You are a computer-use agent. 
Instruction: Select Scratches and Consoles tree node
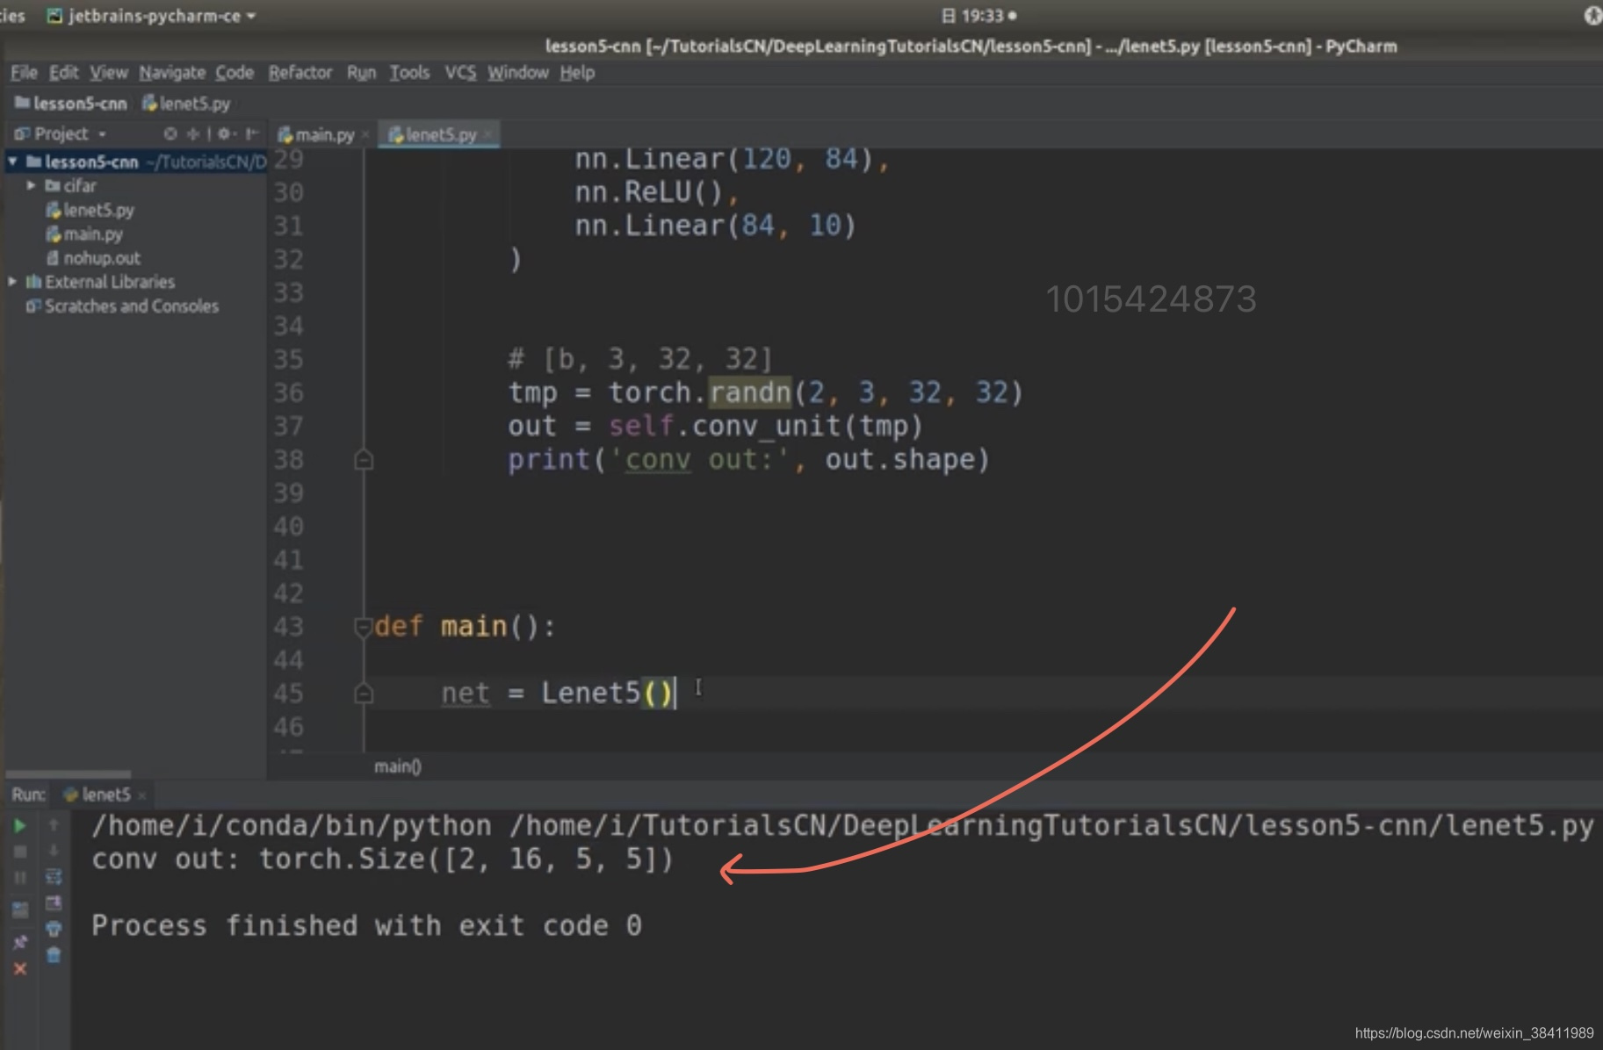coord(122,306)
